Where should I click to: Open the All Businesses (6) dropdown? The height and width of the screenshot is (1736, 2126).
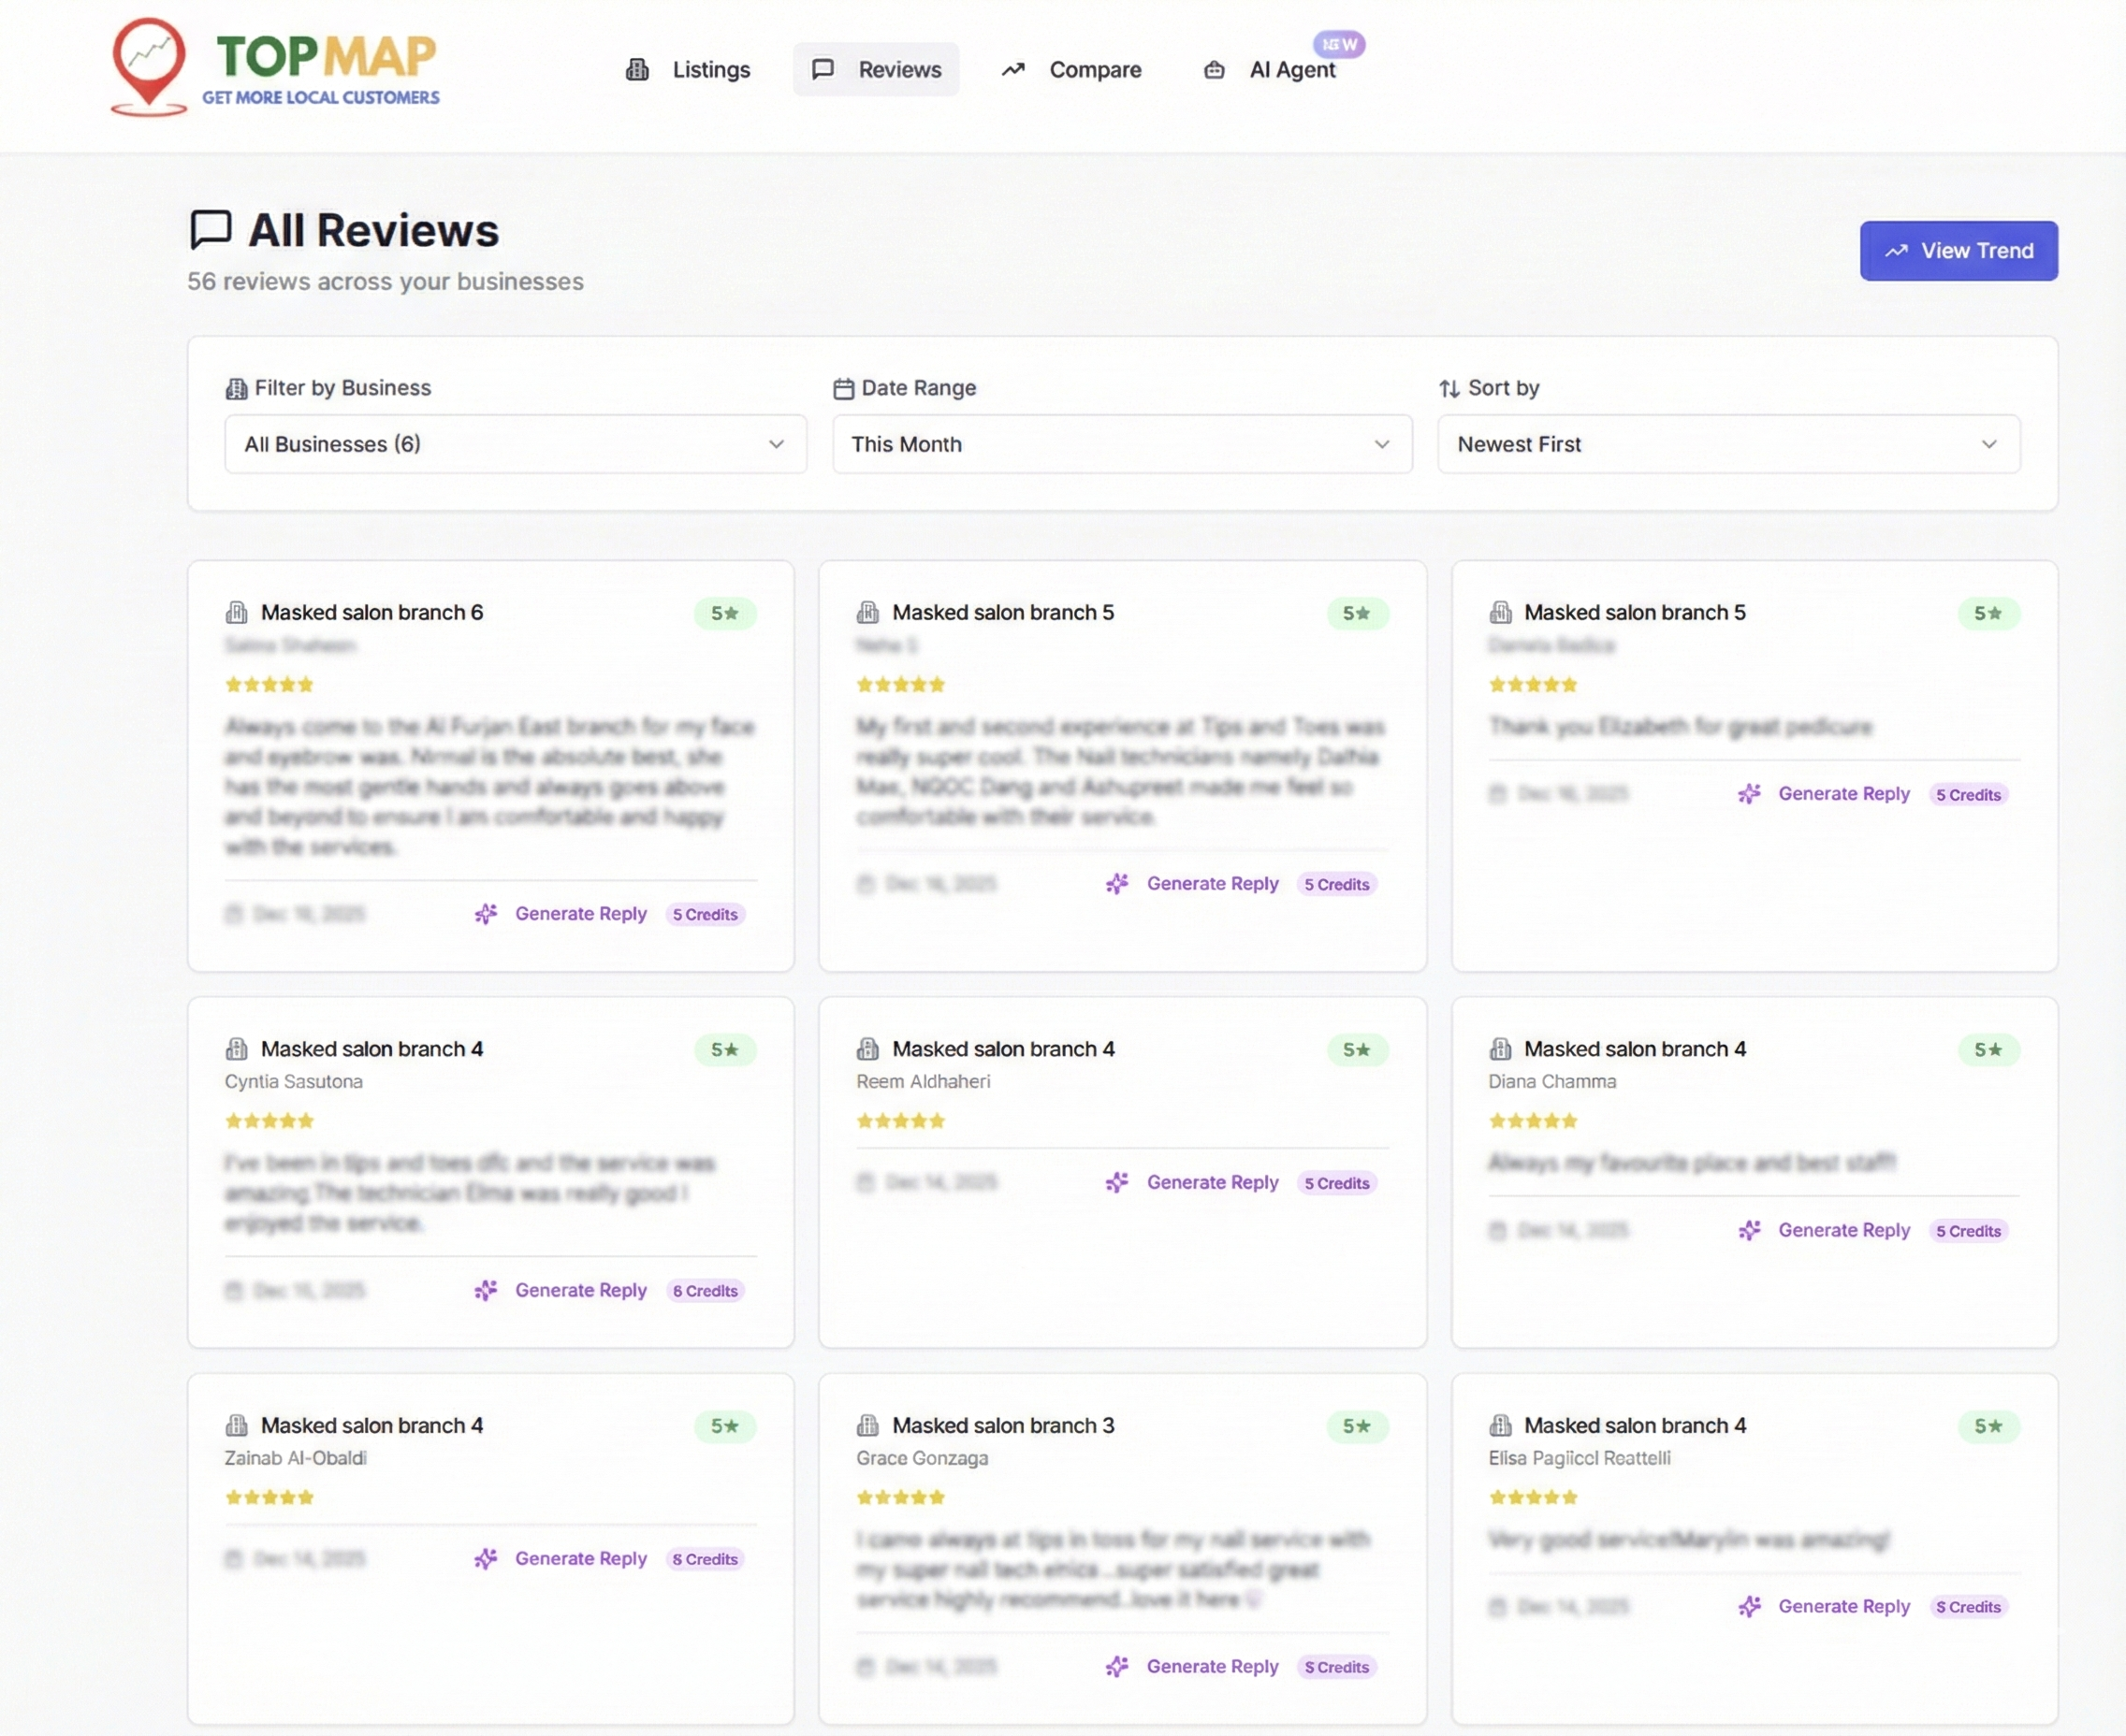(x=516, y=444)
